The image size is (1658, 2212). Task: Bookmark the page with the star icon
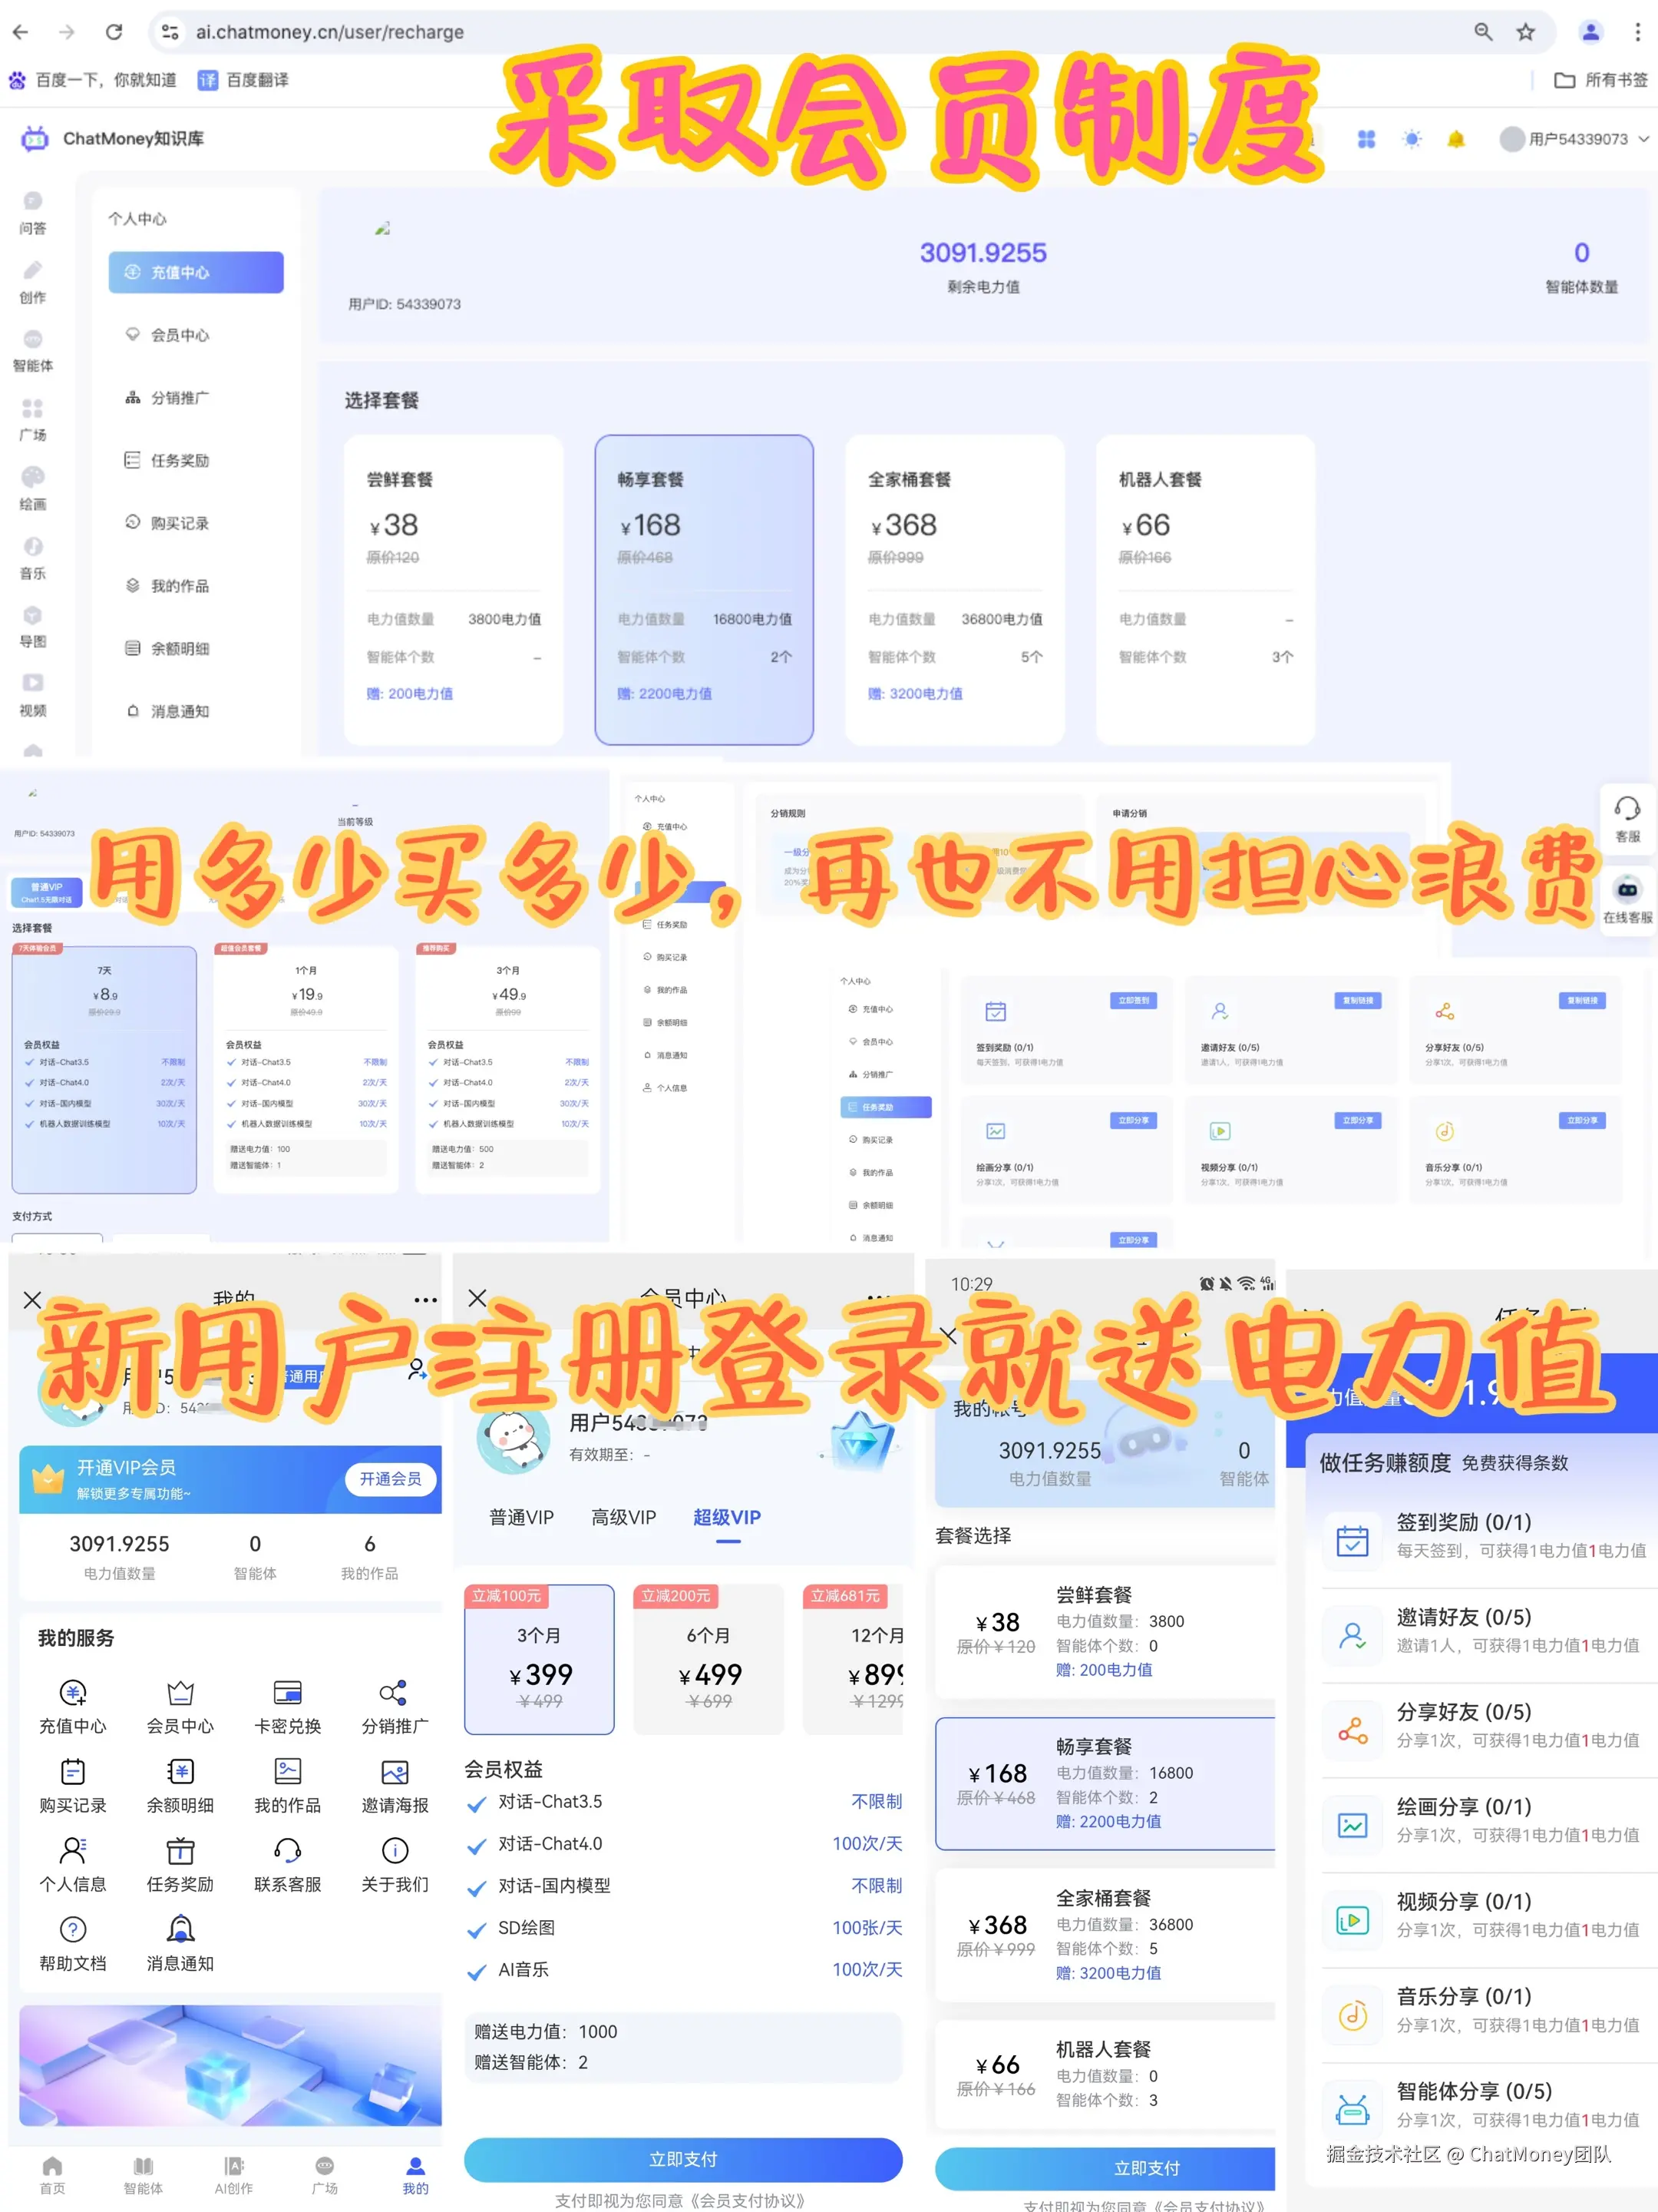click(x=1525, y=32)
